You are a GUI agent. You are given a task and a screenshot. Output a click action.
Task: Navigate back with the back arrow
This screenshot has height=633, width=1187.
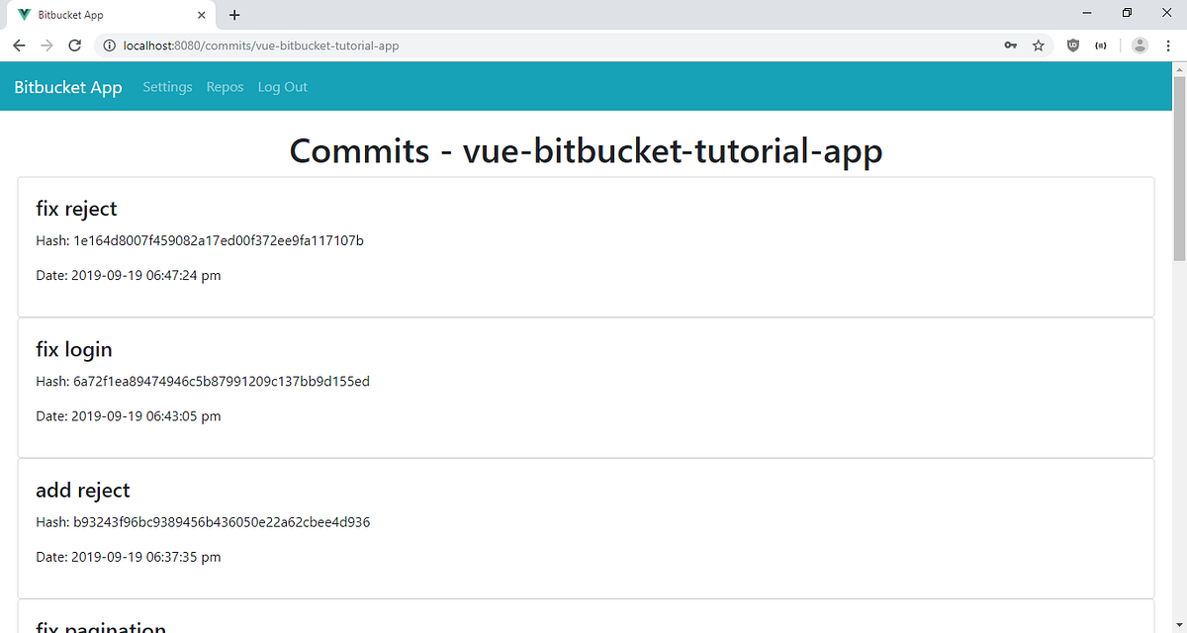pyautogui.click(x=19, y=45)
